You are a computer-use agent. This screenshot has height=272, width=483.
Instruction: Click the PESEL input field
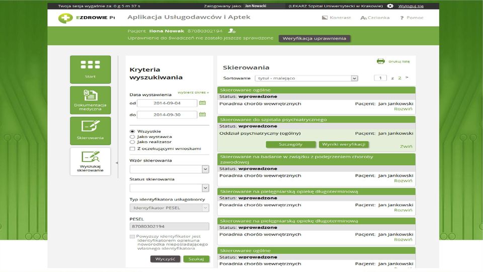(169, 226)
